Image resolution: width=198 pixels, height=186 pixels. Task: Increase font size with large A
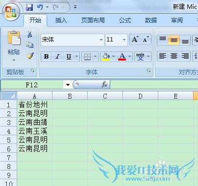tap(135, 39)
